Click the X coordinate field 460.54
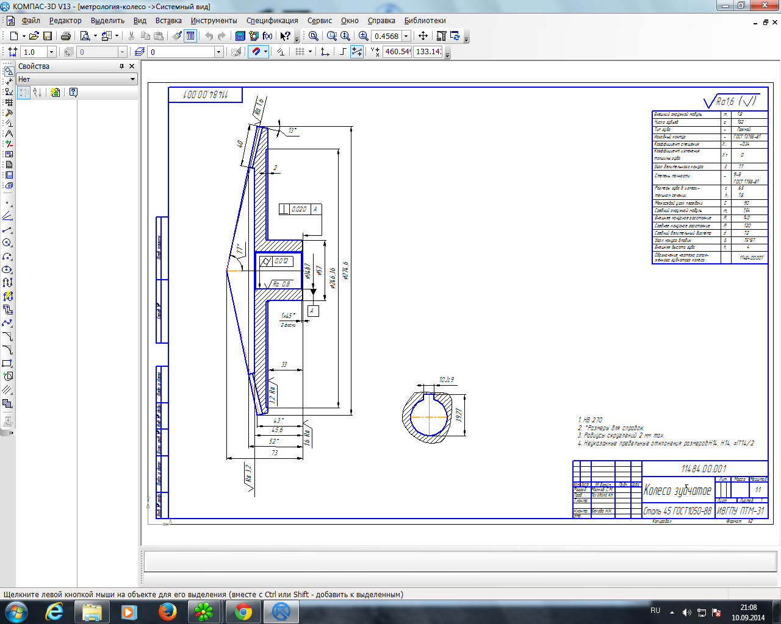The image size is (781, 624). [397, 52]
